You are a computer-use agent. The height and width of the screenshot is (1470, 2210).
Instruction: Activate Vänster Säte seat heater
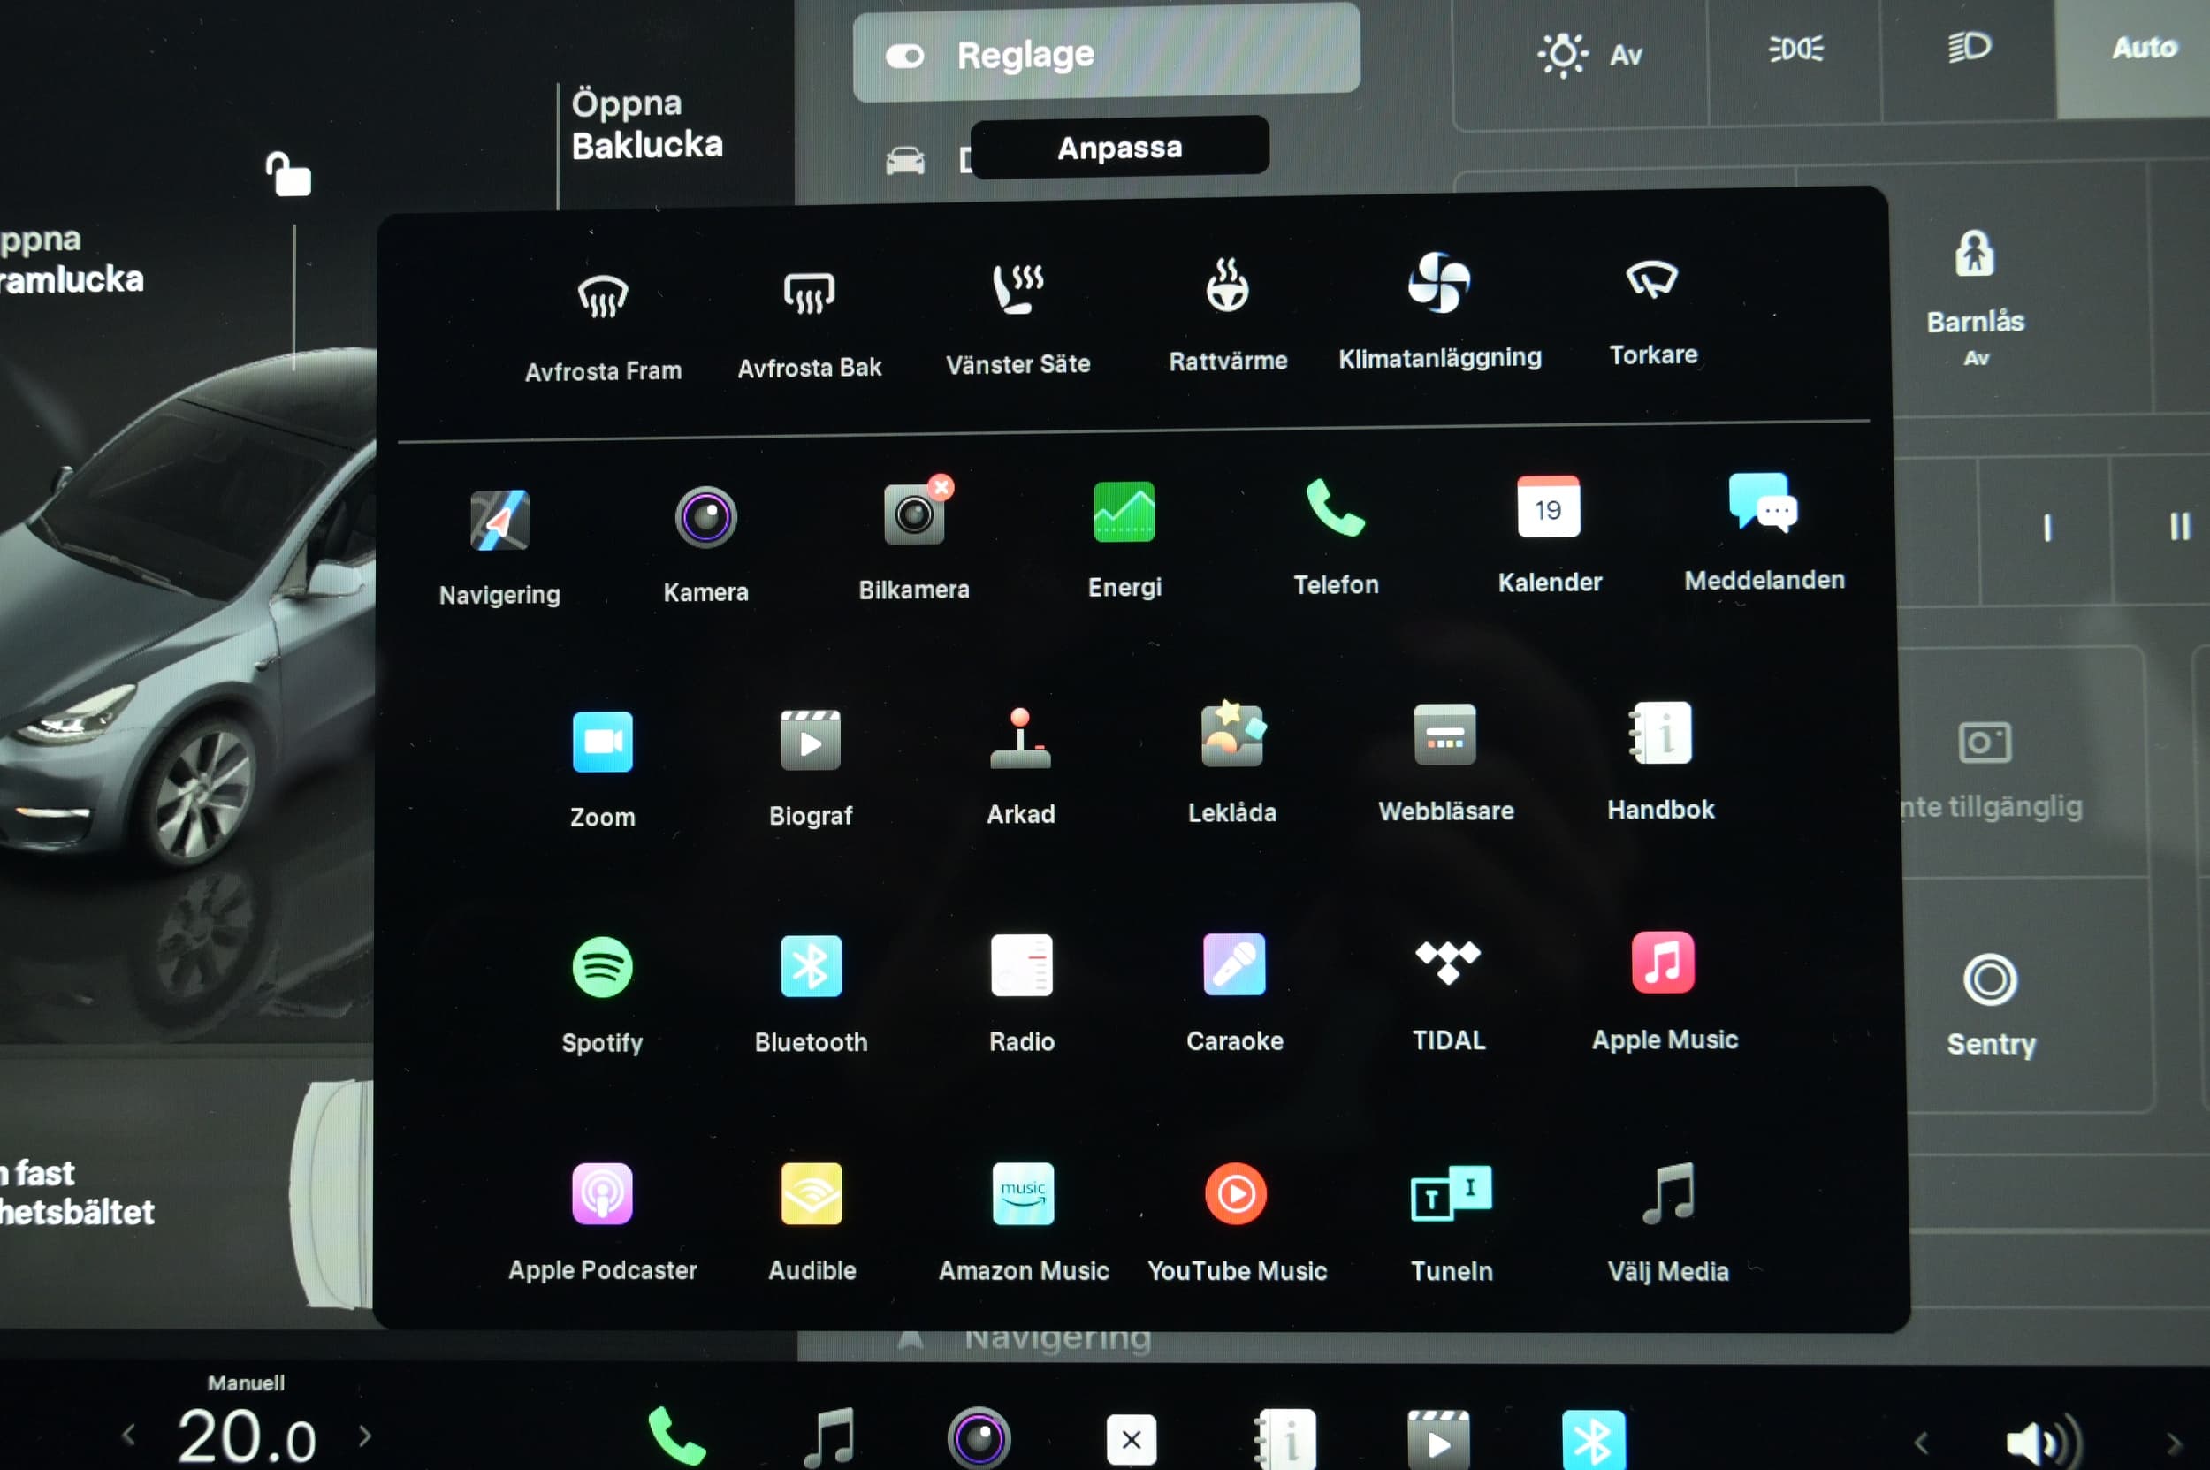click(x=1017, y=320)
